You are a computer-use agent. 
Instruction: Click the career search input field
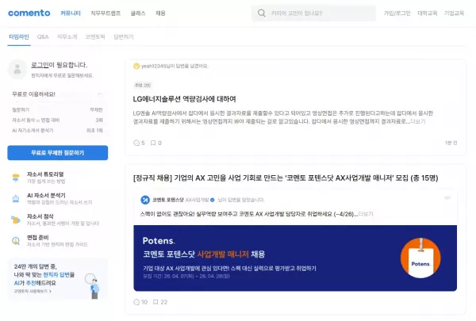click(313, 13)
